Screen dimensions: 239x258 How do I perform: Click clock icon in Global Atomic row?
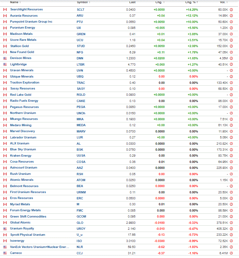(231, 223)
